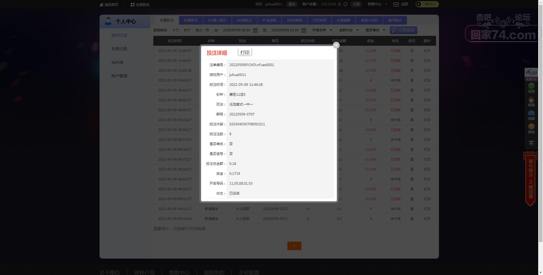
Task: Switch to the 香港六合彩 tab
Action: [369, 20]
